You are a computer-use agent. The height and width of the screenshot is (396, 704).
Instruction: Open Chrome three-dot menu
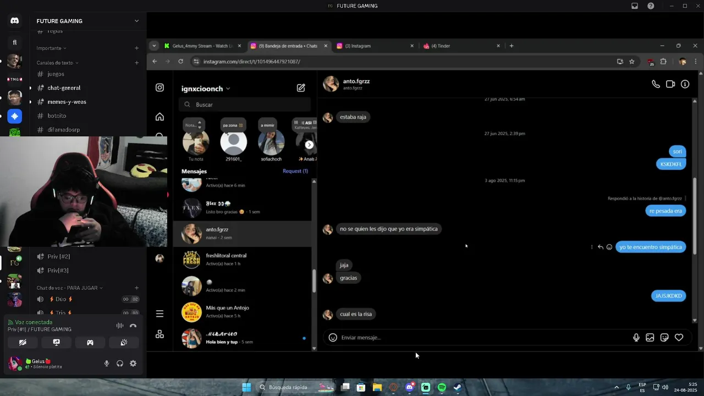[x=696, y=62]
